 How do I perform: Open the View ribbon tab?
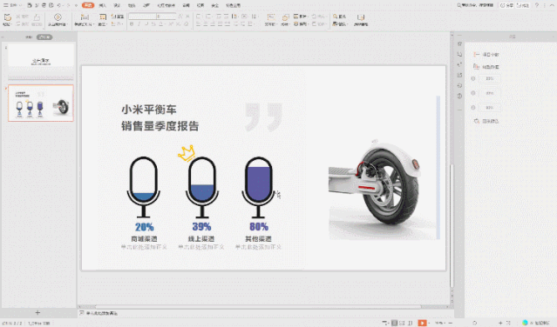[x=200, y=5]
